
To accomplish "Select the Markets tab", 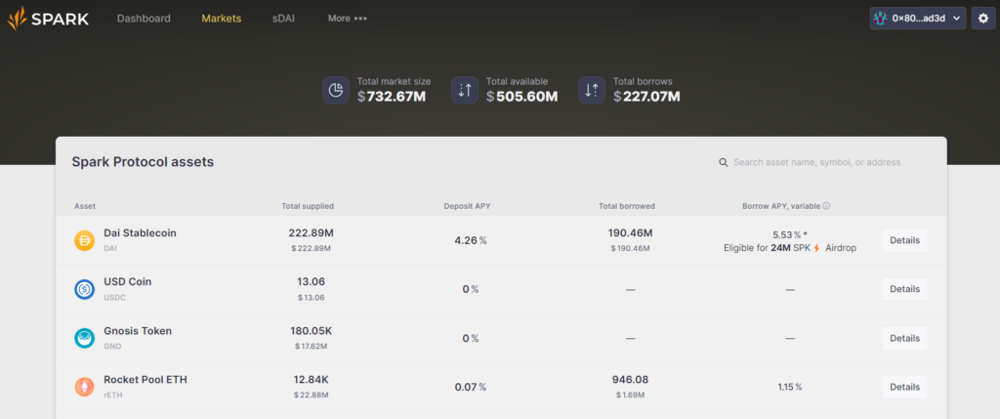I will [222, 19].
